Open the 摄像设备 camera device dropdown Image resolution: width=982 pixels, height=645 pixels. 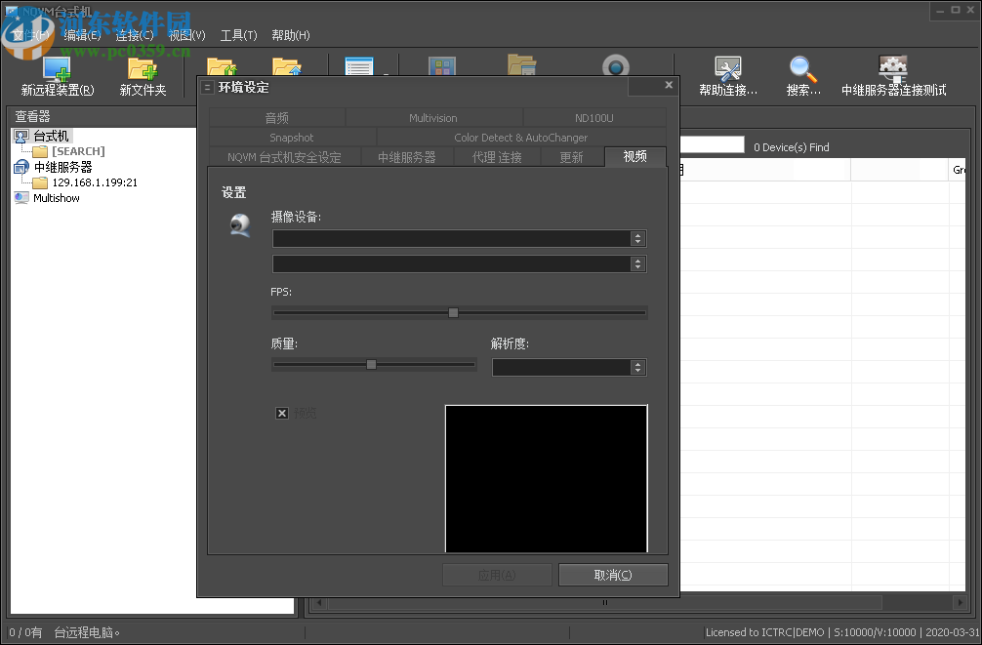[638, 238]
